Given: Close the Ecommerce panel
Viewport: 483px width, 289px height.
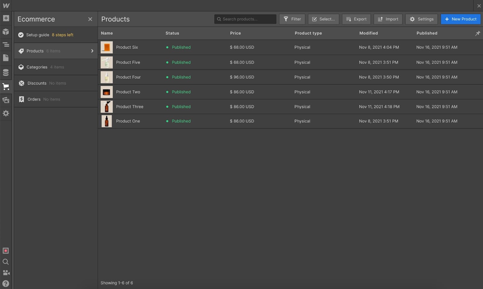Looking at the screenshot, I should [x=90, y=19].
